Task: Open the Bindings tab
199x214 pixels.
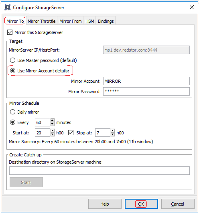Action: point(106,21)
